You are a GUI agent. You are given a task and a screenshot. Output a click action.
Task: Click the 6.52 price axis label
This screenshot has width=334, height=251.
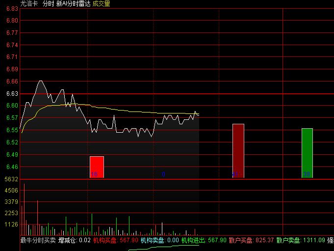point(12,142)
